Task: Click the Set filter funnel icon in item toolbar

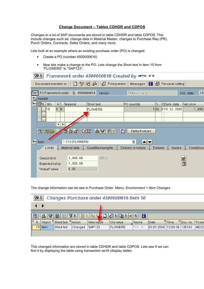Action: [108, 131]
